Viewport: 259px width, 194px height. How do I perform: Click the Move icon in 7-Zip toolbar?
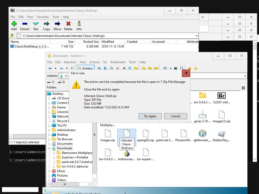coord(57,24)
